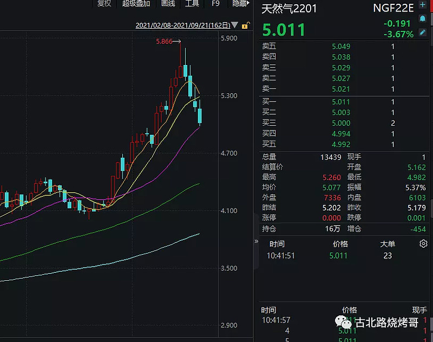Toggle chart lock icon

coord(246,25)
